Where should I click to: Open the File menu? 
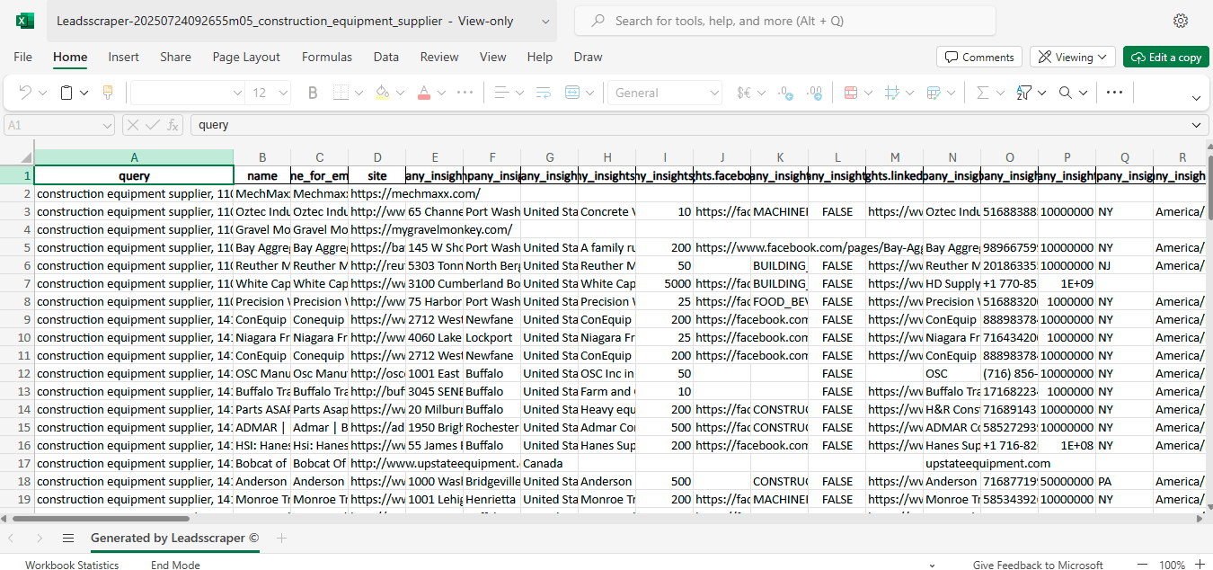(x=23, y=57)
